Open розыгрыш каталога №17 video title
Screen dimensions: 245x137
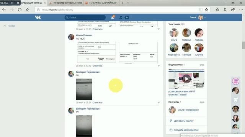pyautogui.click(x=182, y=93)
